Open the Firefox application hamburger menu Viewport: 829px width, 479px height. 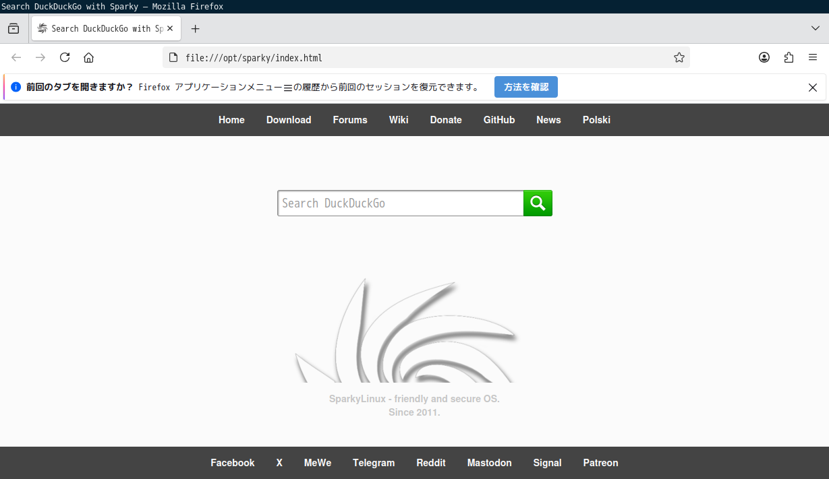813,57
